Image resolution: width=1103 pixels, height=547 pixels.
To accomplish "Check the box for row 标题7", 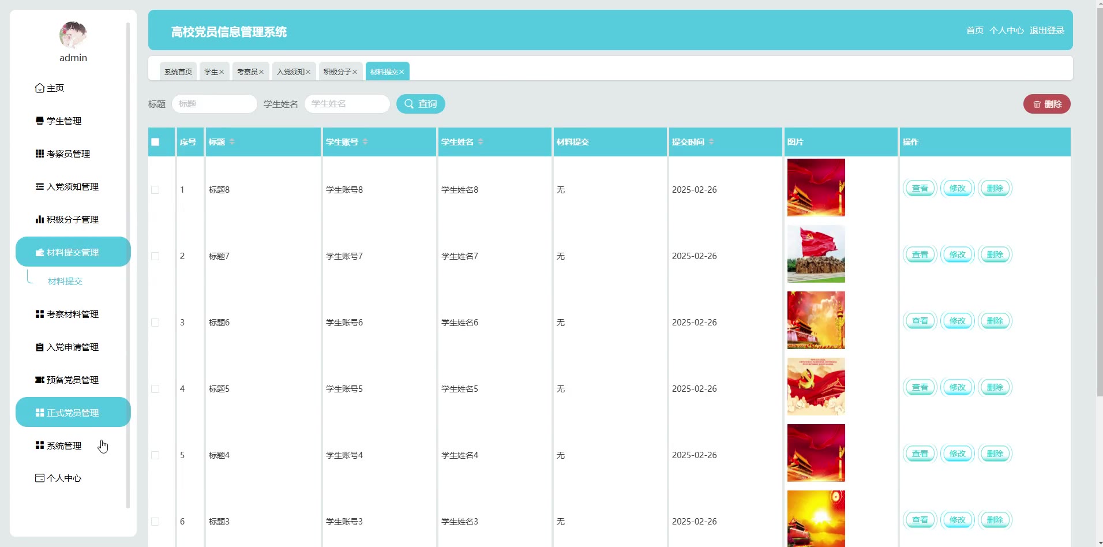I will click(155, 256).
